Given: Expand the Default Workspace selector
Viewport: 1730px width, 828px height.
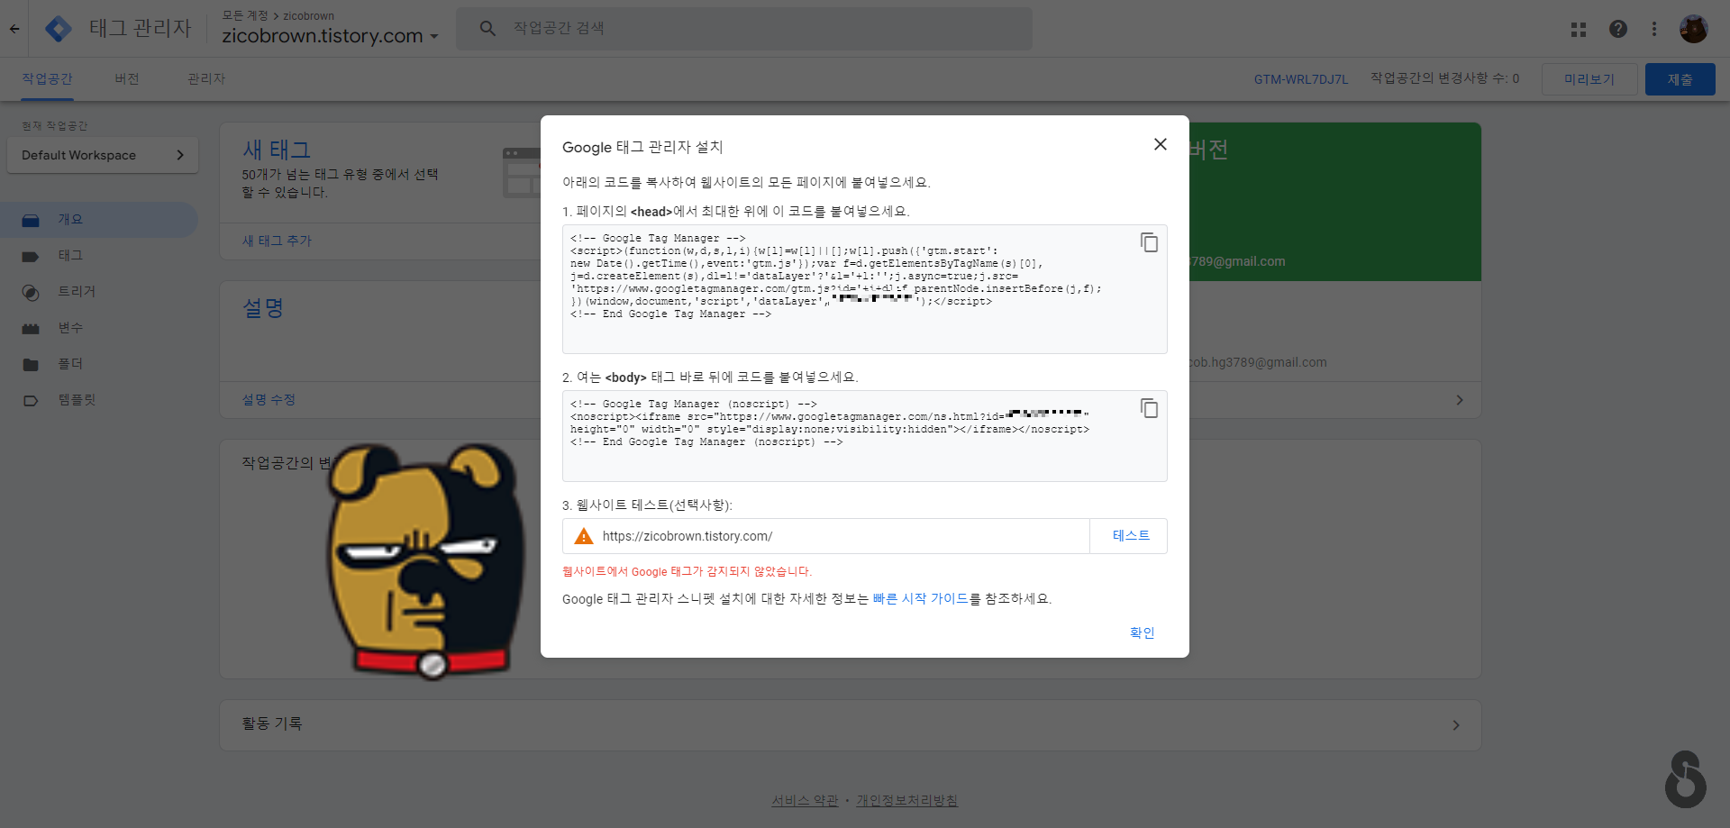Looking at the screenshot, I should pos(103,155).
